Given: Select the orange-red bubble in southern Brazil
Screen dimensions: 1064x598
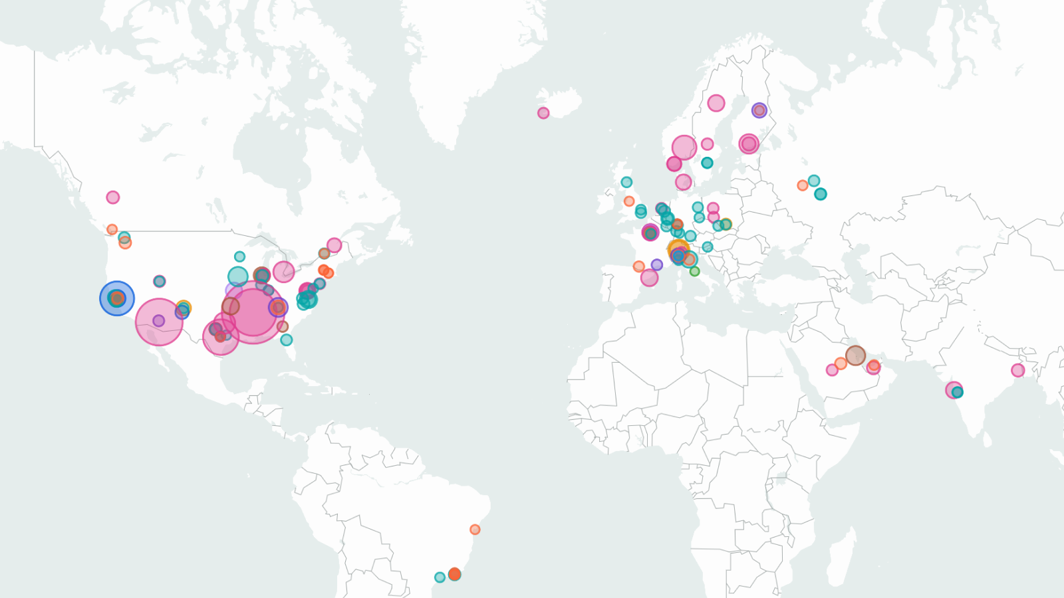Looking at the screenshot, I should pos(455,574).
